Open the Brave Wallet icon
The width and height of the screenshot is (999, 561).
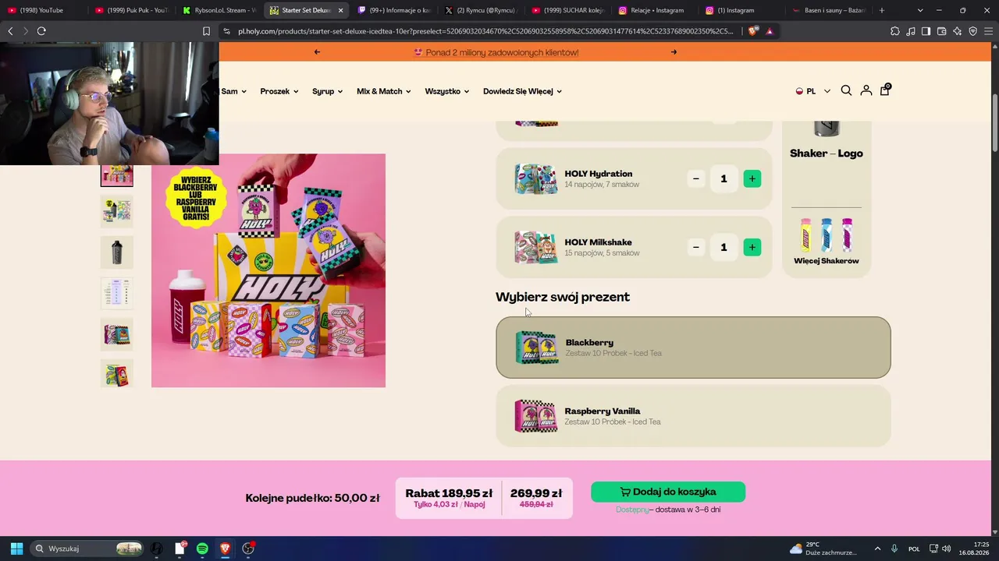coord(941,31)
